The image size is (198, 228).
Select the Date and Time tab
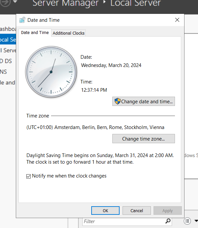coord(35,33)
